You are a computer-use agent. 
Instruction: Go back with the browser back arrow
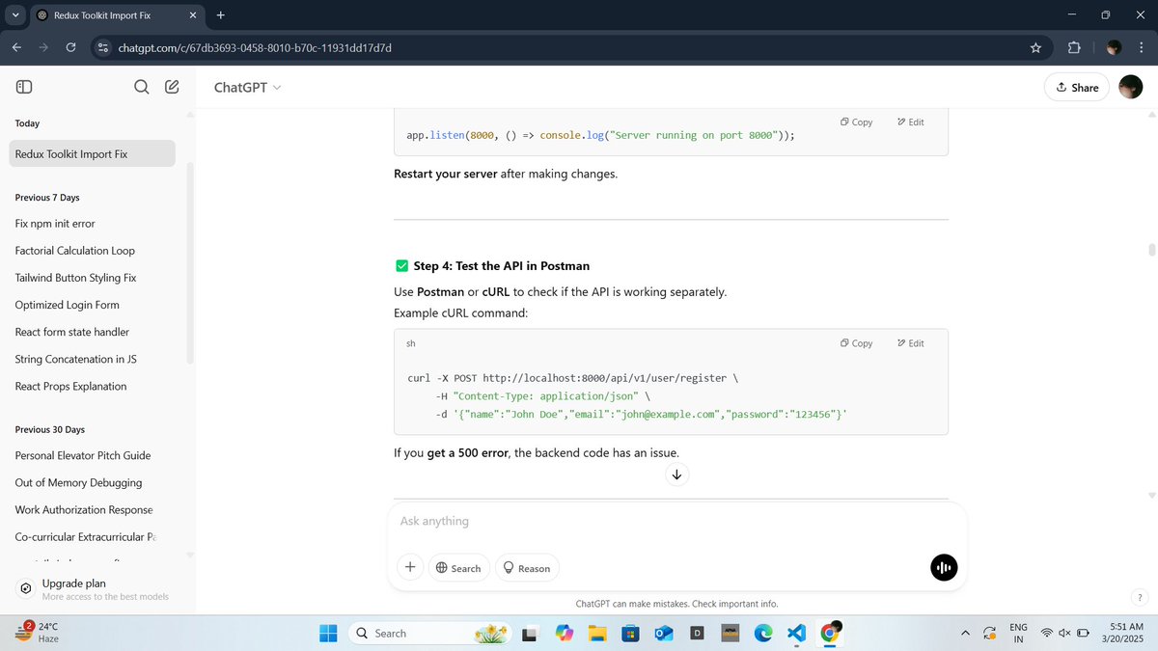point(16,47)
